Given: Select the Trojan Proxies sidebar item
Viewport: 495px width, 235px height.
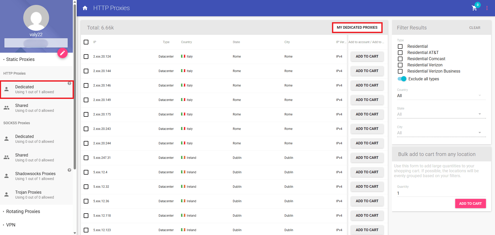Looking at the screenshot, I should click(x=28, y=194).
